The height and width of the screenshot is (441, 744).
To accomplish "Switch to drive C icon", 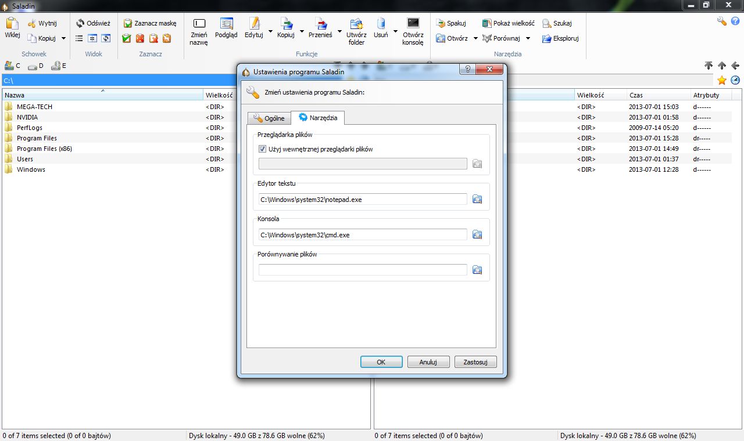I will coord(9,66).
